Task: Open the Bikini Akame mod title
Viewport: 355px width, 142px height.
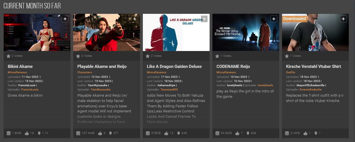Action: click(20, 66)
